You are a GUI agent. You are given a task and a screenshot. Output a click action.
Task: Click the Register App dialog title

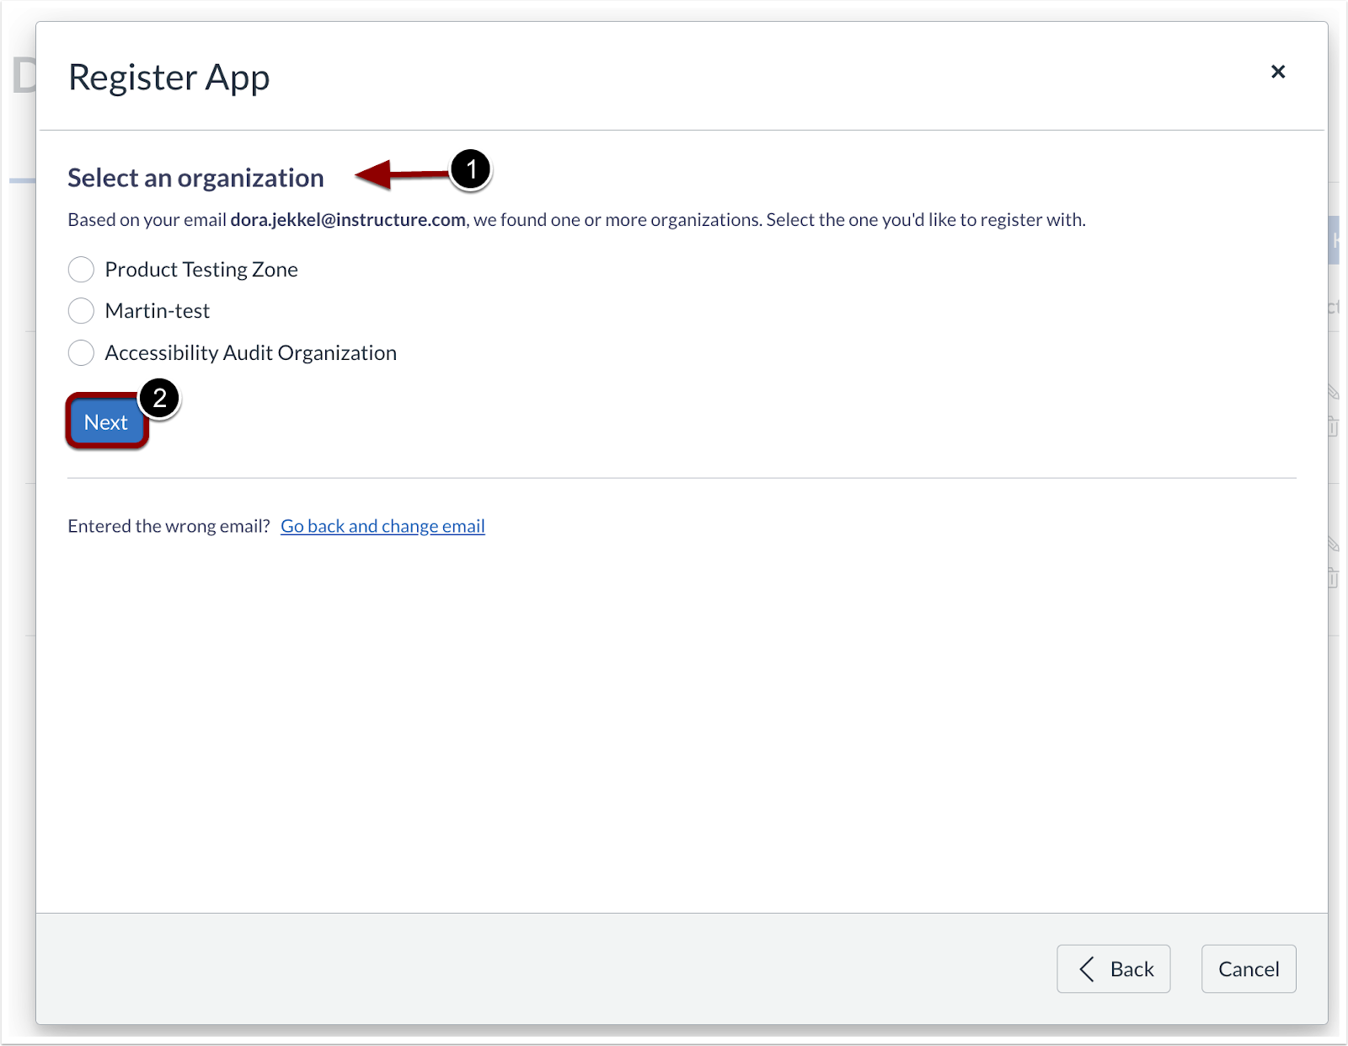(x=168, y=77)
